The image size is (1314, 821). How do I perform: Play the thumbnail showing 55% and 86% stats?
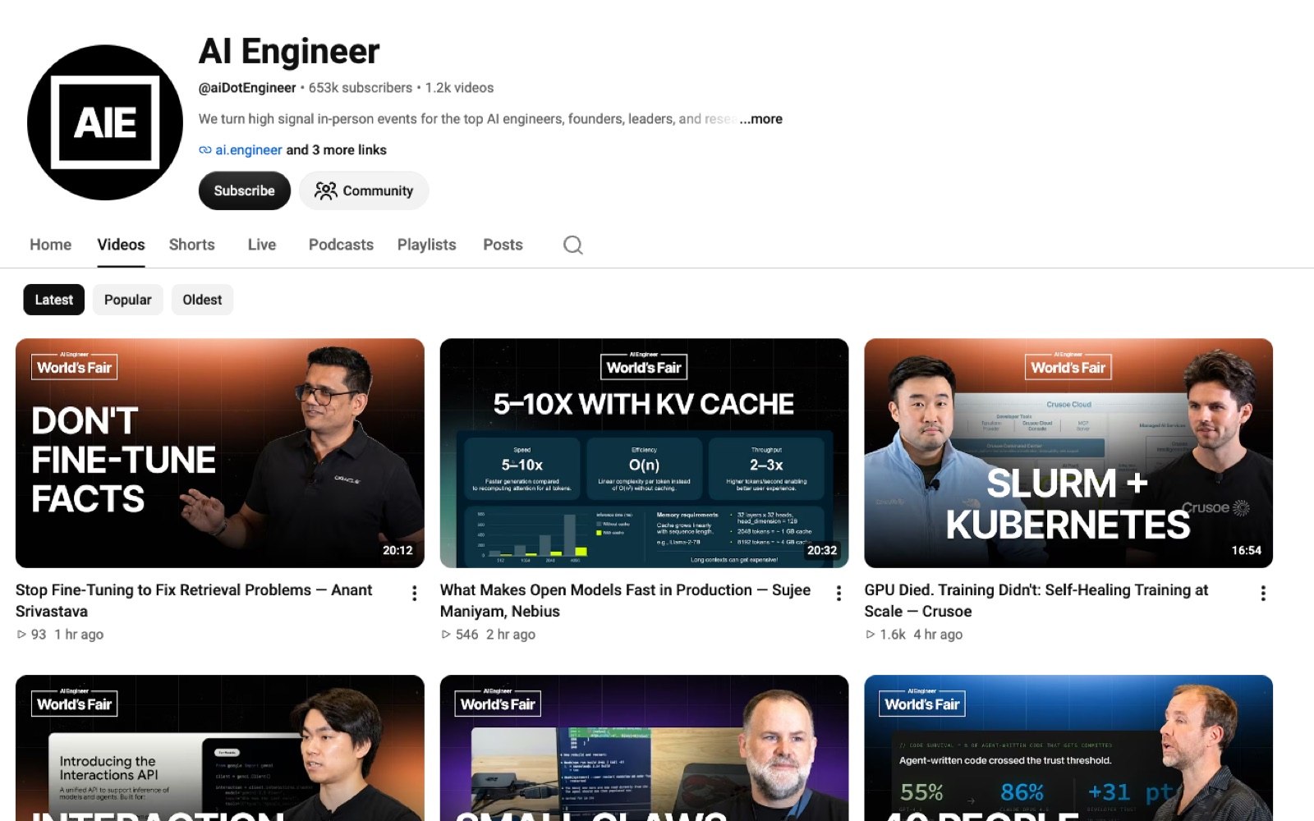tap(1068, 748)
